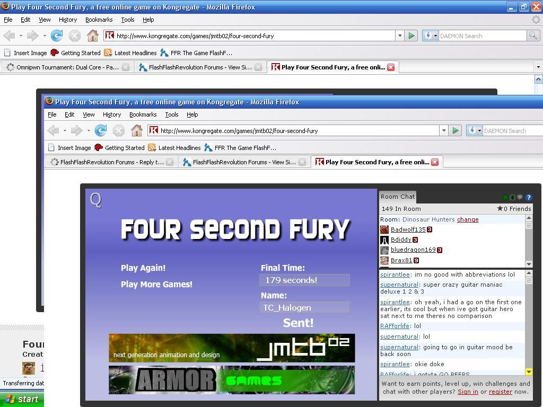Click FFR The Game bookmark in outer toolbar
Viewport: 543px width, 407px height.
click(196, 53)
